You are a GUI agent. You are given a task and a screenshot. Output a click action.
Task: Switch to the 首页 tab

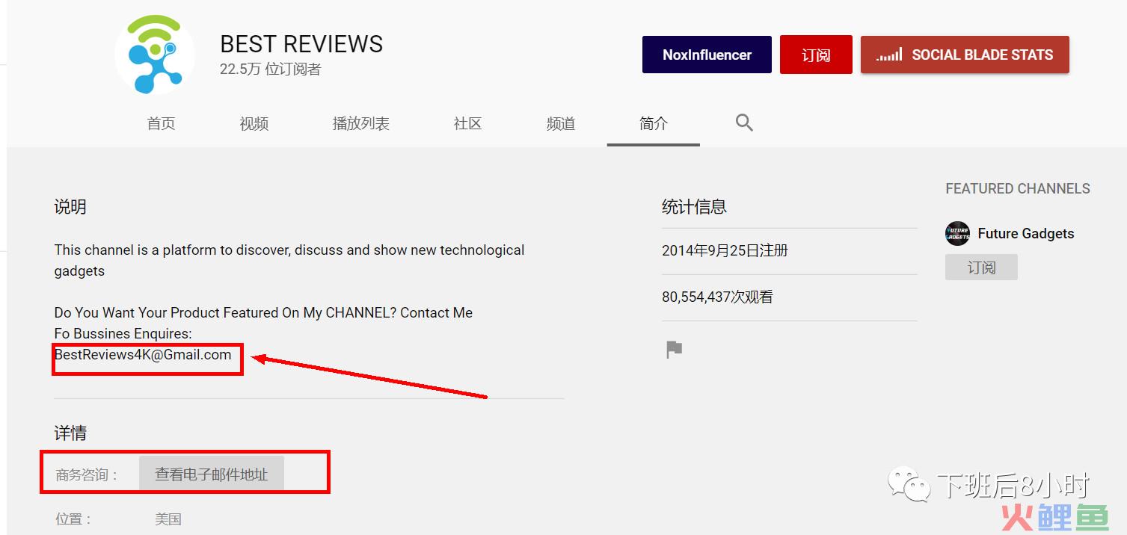coord(161,124)
